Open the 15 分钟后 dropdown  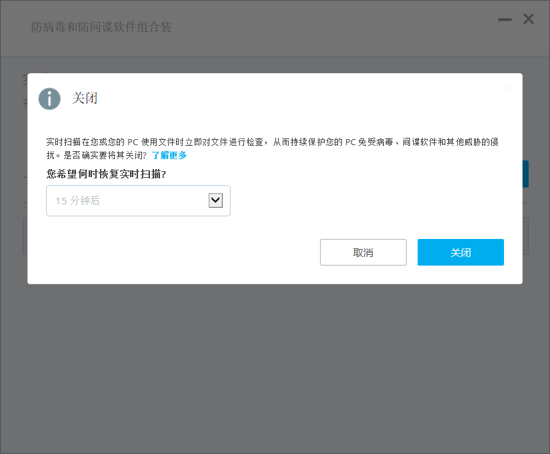pyautogui.click(x=138, y=200)
